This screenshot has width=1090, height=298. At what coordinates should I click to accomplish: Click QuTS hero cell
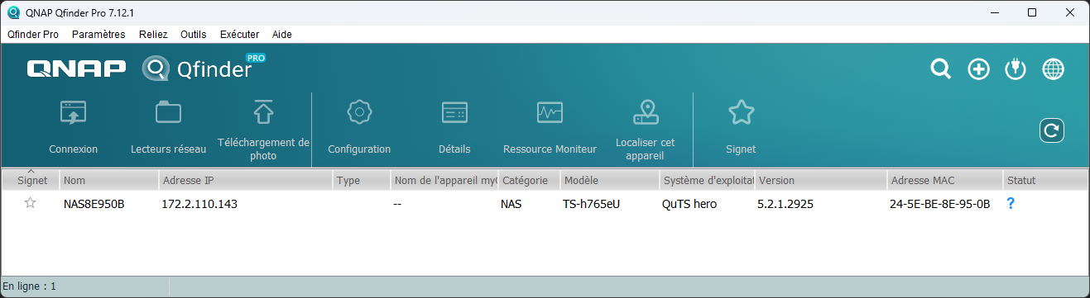click(689, 204)
